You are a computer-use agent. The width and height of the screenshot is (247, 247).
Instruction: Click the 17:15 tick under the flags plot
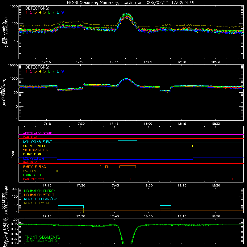tap(47, 186)
